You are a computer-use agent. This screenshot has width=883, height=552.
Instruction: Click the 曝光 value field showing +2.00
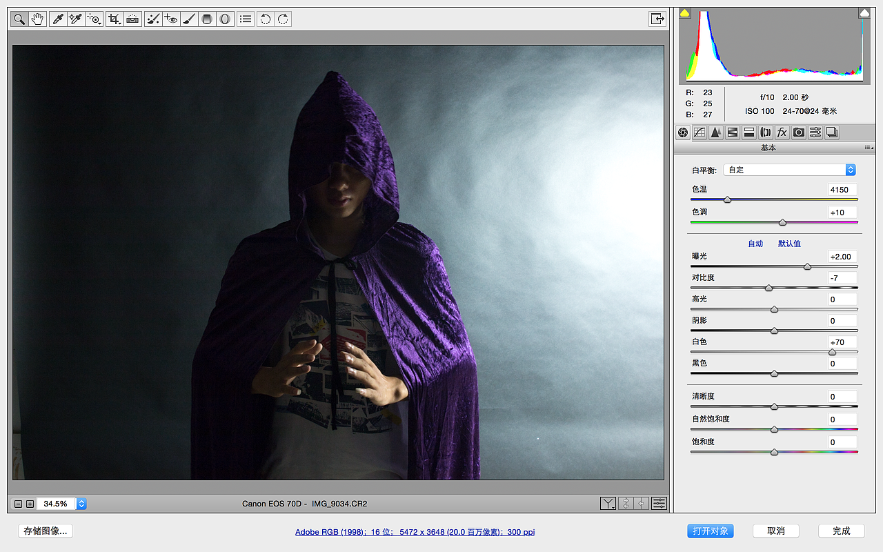tap(842, 257)
